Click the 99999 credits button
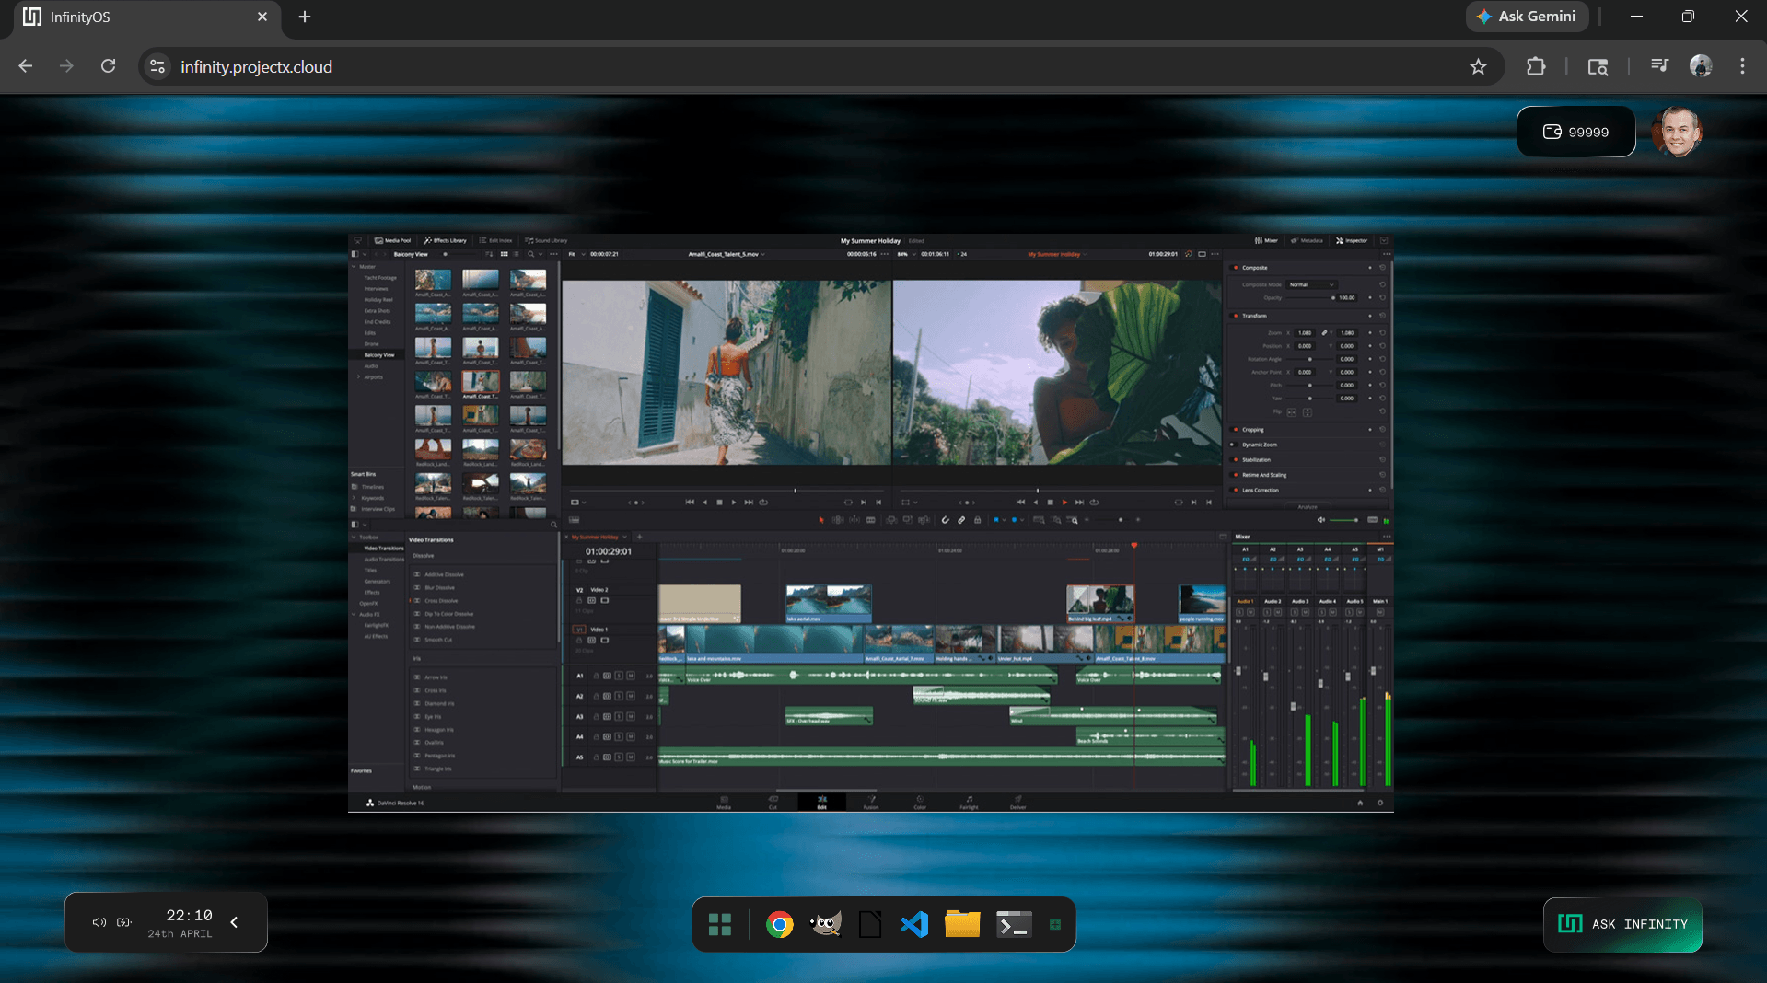 [x=1575, y=132]
